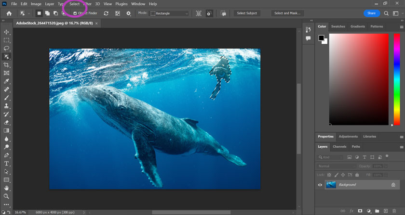Screen dimensions: 405x215
Task: Click the foreground color swatch in Color panel
Action: 321,38
